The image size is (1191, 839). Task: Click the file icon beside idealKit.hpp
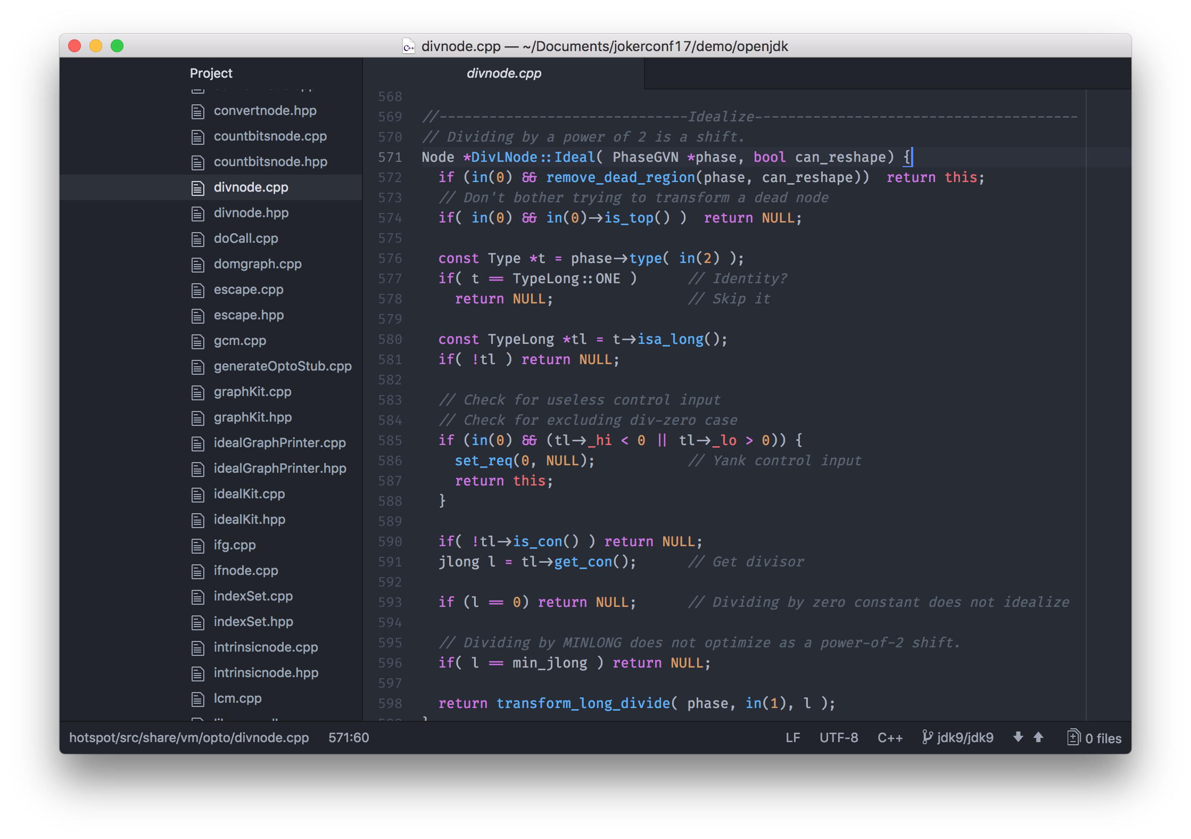click(198, 520)
